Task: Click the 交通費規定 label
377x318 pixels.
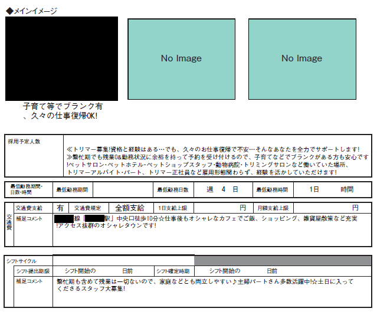Action: pos(88,208)
